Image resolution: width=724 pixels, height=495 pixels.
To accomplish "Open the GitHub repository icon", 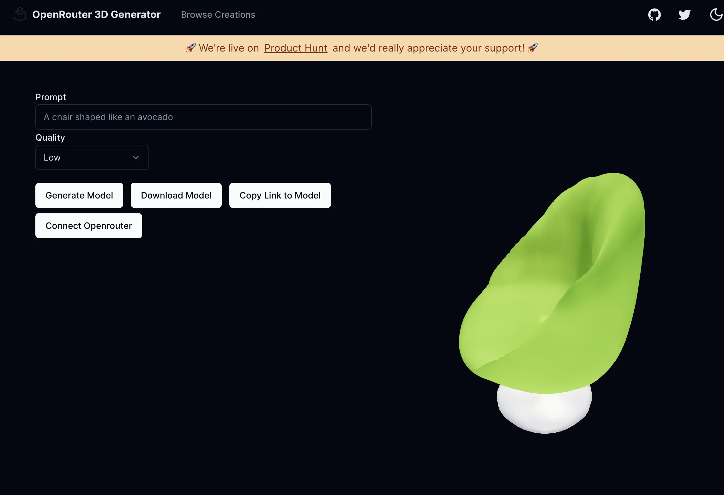I will [x=655, y=15].
